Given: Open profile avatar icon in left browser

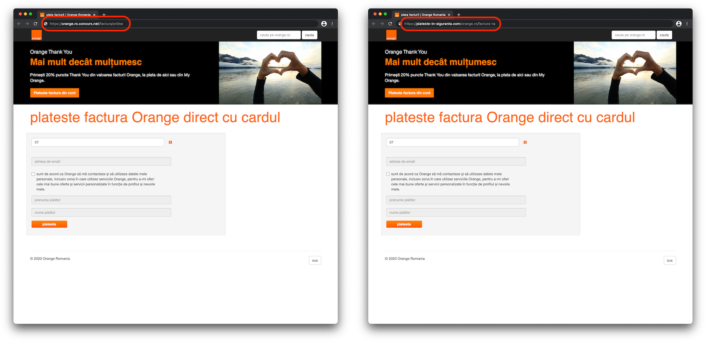Looking at the screenshot, I should coord(324,24).
